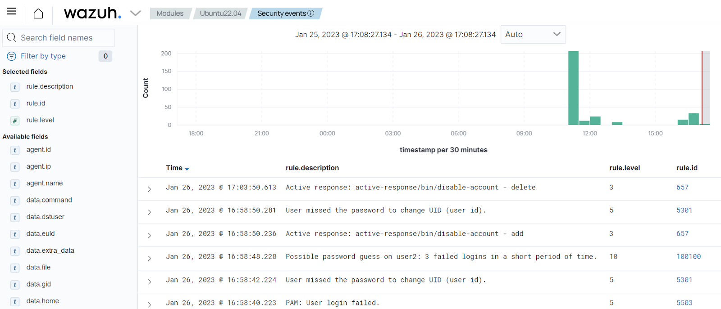Open rule 657 link in disable-account add row
Screen dimensions: 721x309
[682, 234]
